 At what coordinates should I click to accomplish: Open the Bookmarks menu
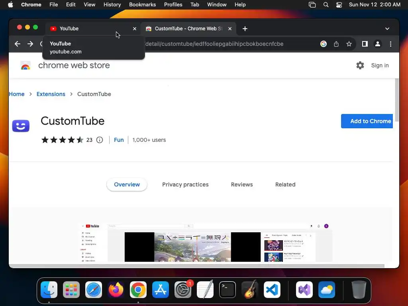pyautogui.click(x=142, y=5)
